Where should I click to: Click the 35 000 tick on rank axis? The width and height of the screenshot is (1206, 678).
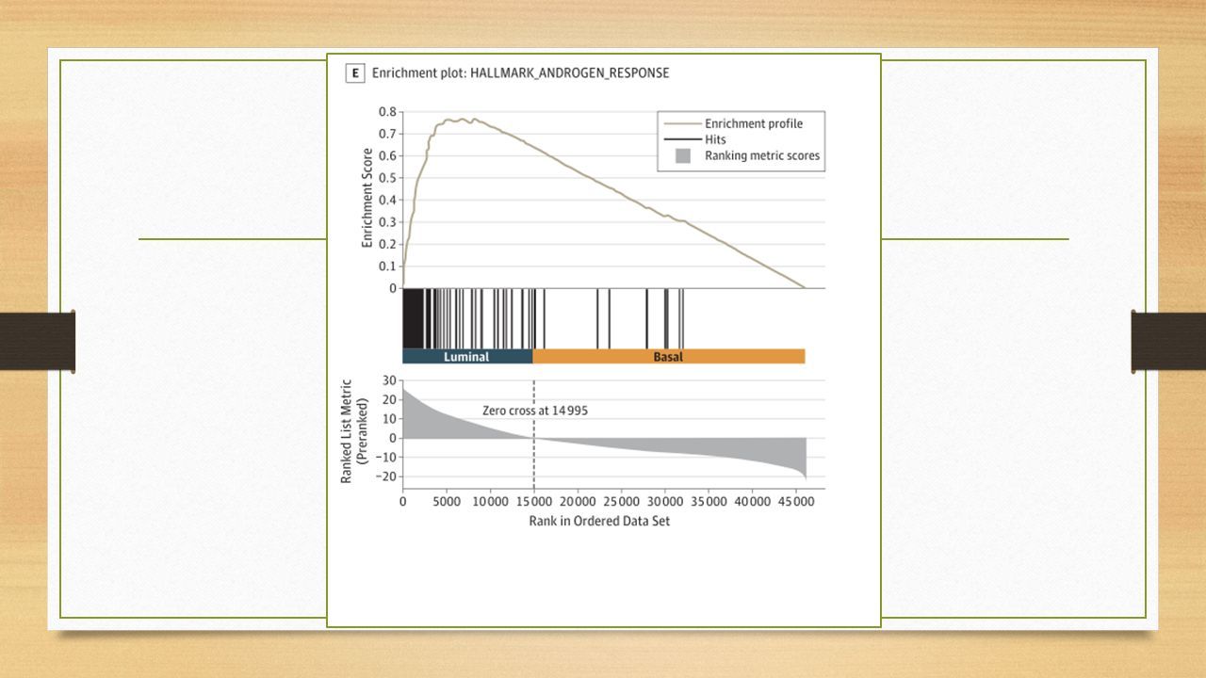point(709,501)
